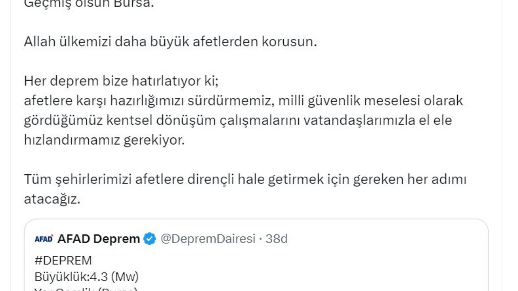Click the 'hızlandırmamız gerekiyor.' line
This screenshot has height=291, width=518.
point(104,140)
